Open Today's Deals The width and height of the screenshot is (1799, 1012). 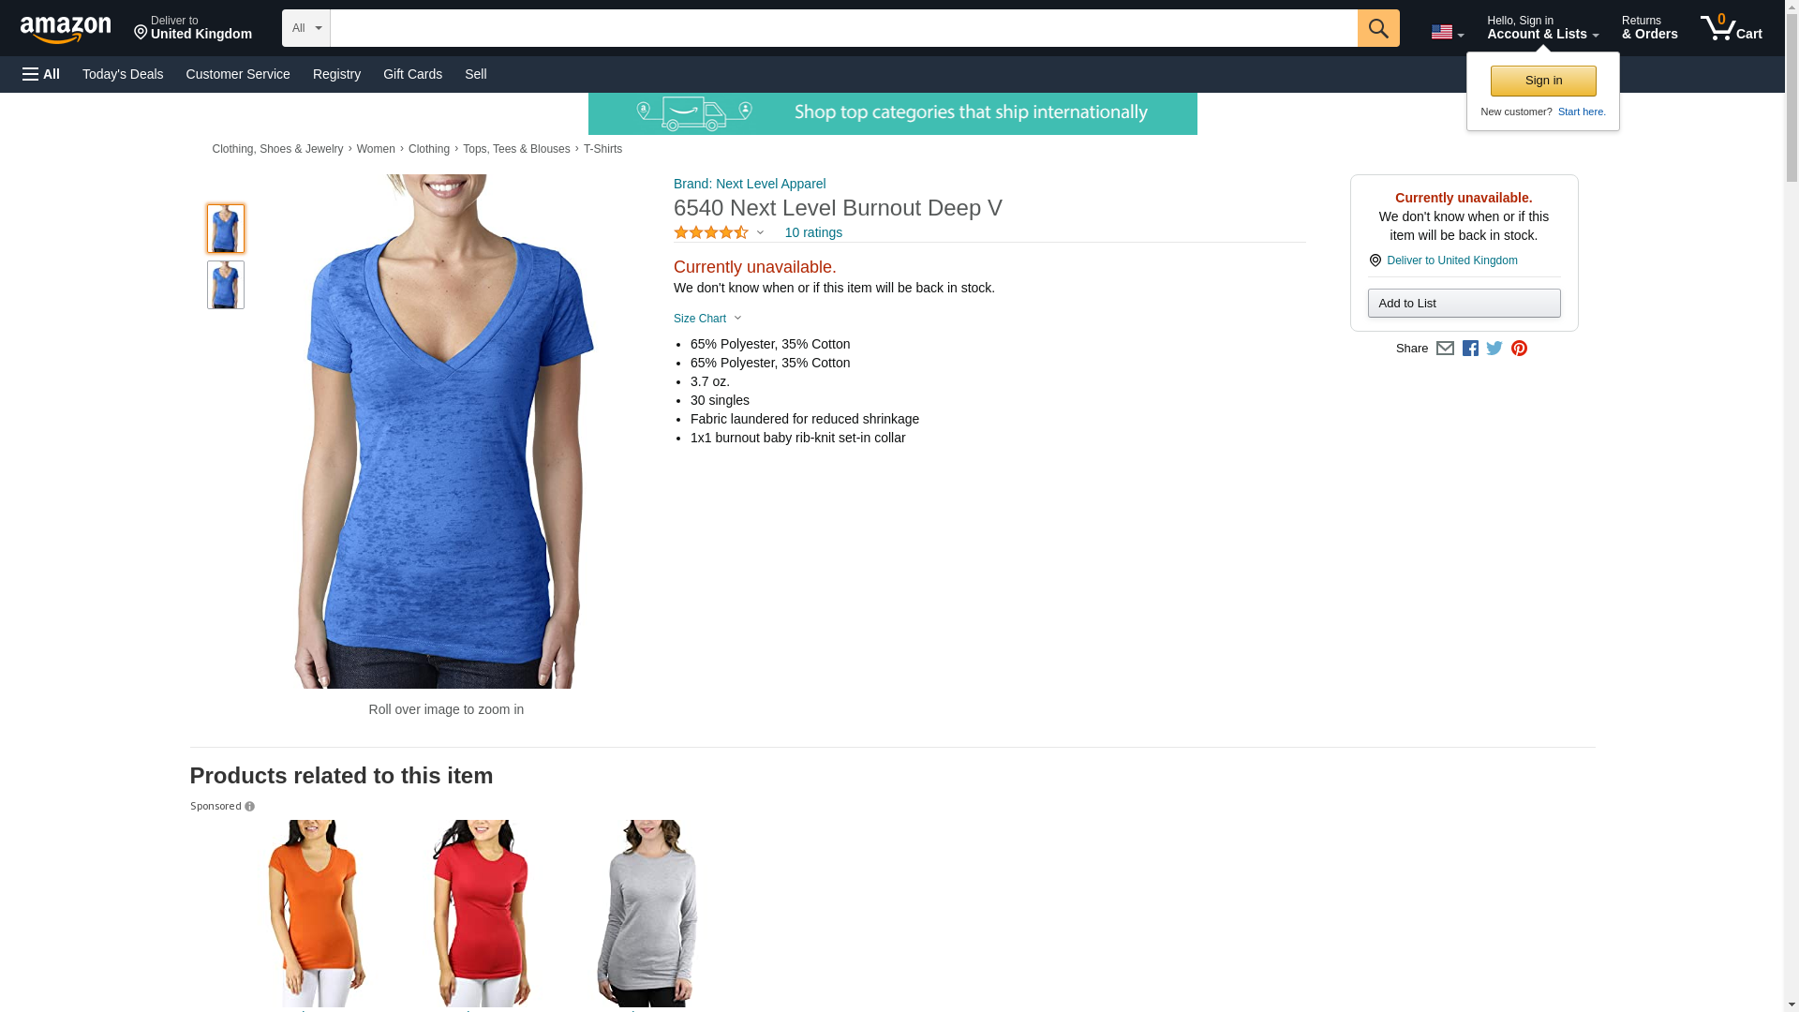[x=123, y=74]
